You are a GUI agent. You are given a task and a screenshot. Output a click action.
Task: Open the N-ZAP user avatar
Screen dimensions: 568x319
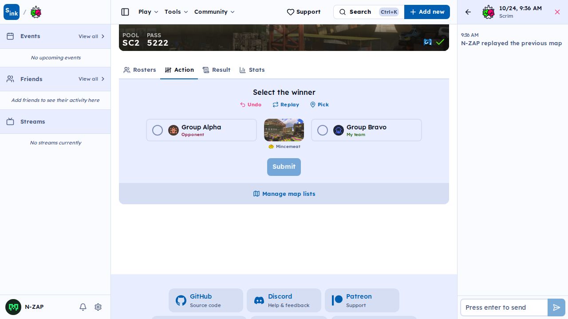[13, 307]
